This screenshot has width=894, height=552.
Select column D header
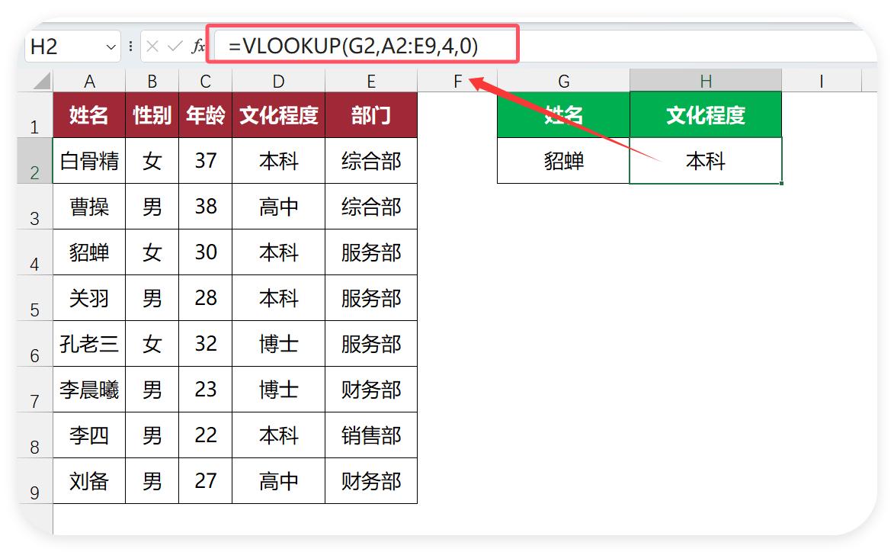(278, 81)
